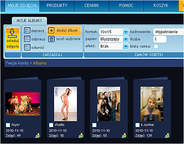Click share icon on foyer album
This screenshot has width=184, height=144.
pos(38,136)
